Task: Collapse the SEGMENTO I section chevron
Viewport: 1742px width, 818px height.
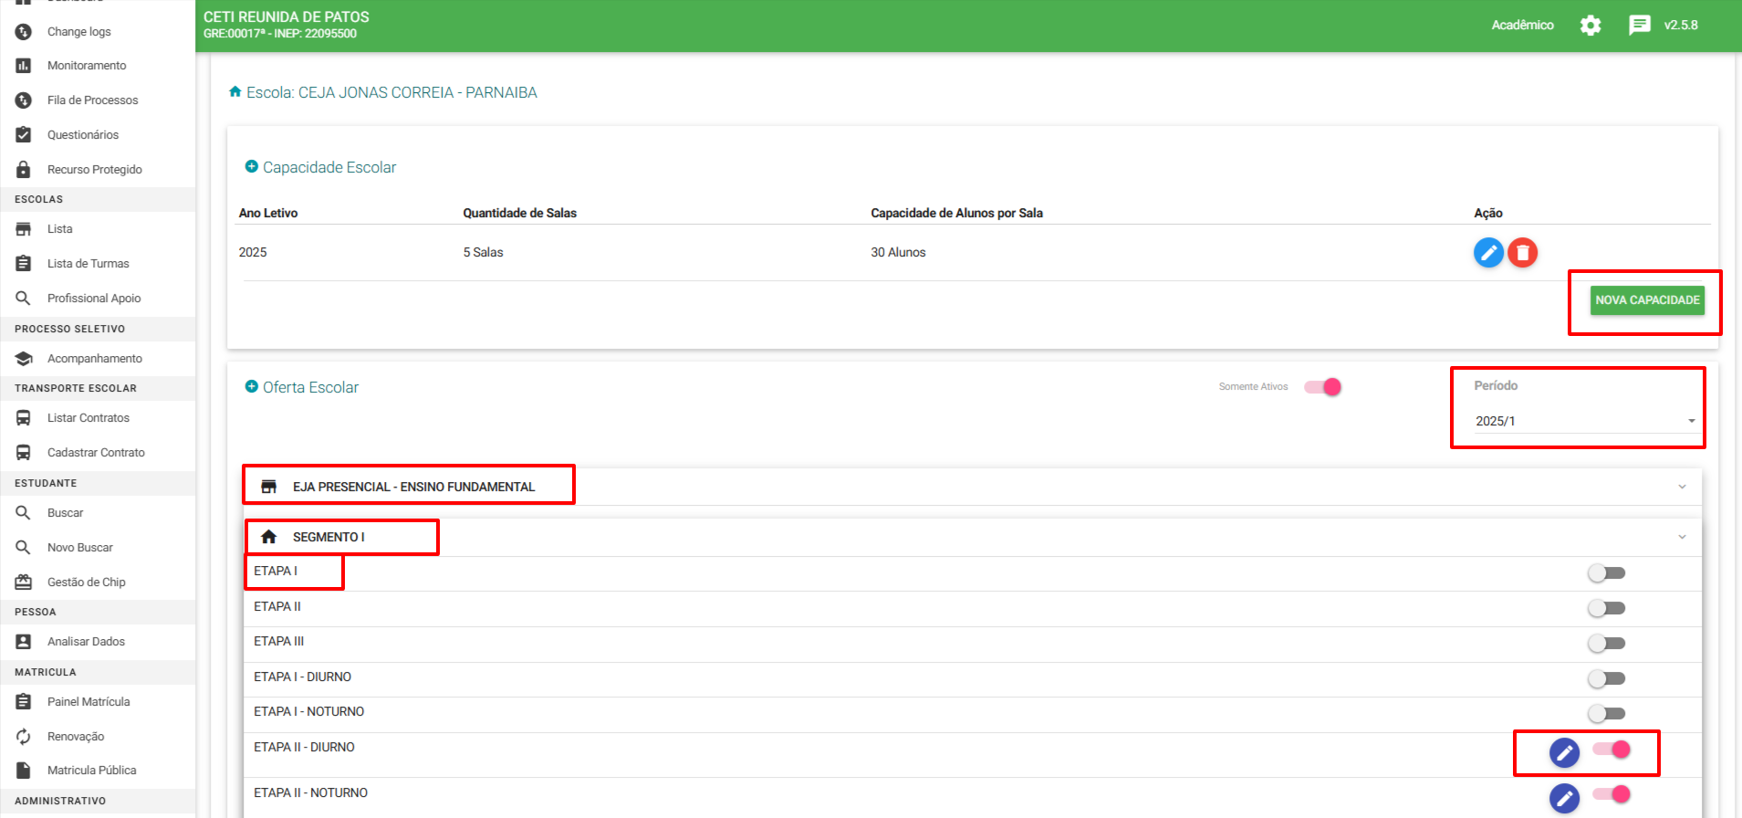Action: pyautogui.click(x=1682, y=537)
